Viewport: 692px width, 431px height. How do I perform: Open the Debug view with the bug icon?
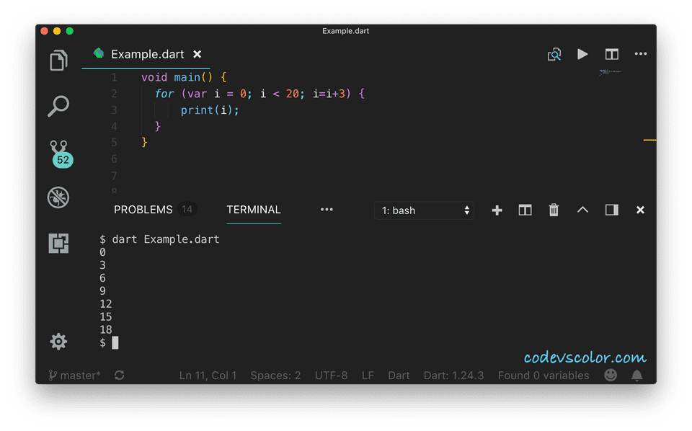tap(58, 197)
